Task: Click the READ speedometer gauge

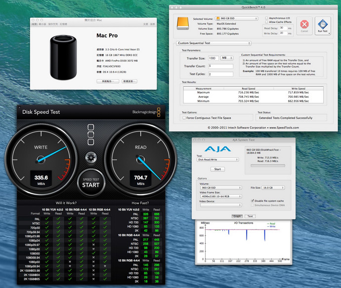Action: 140,160
